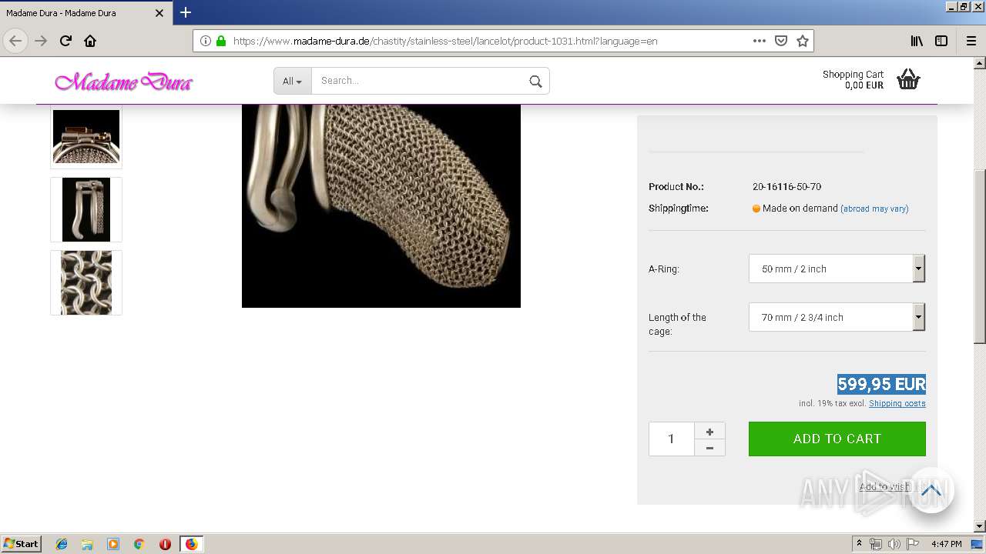
Task: Select the lock mechanism thumbnail
Action: click(x=86, y=137)
